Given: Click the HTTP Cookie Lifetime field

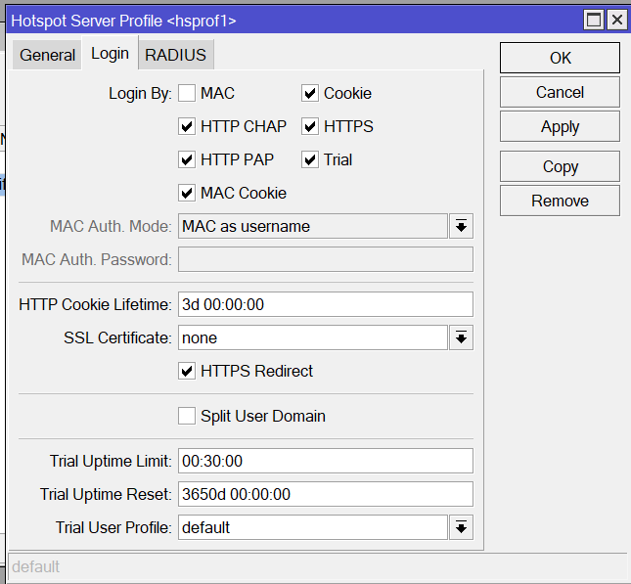Looking at the screenshot, I should pos(325,304).
